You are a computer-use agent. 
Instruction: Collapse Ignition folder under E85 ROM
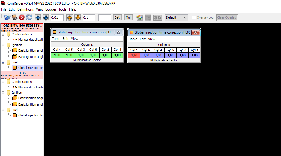pyautogui.click(x=3, y=93)
